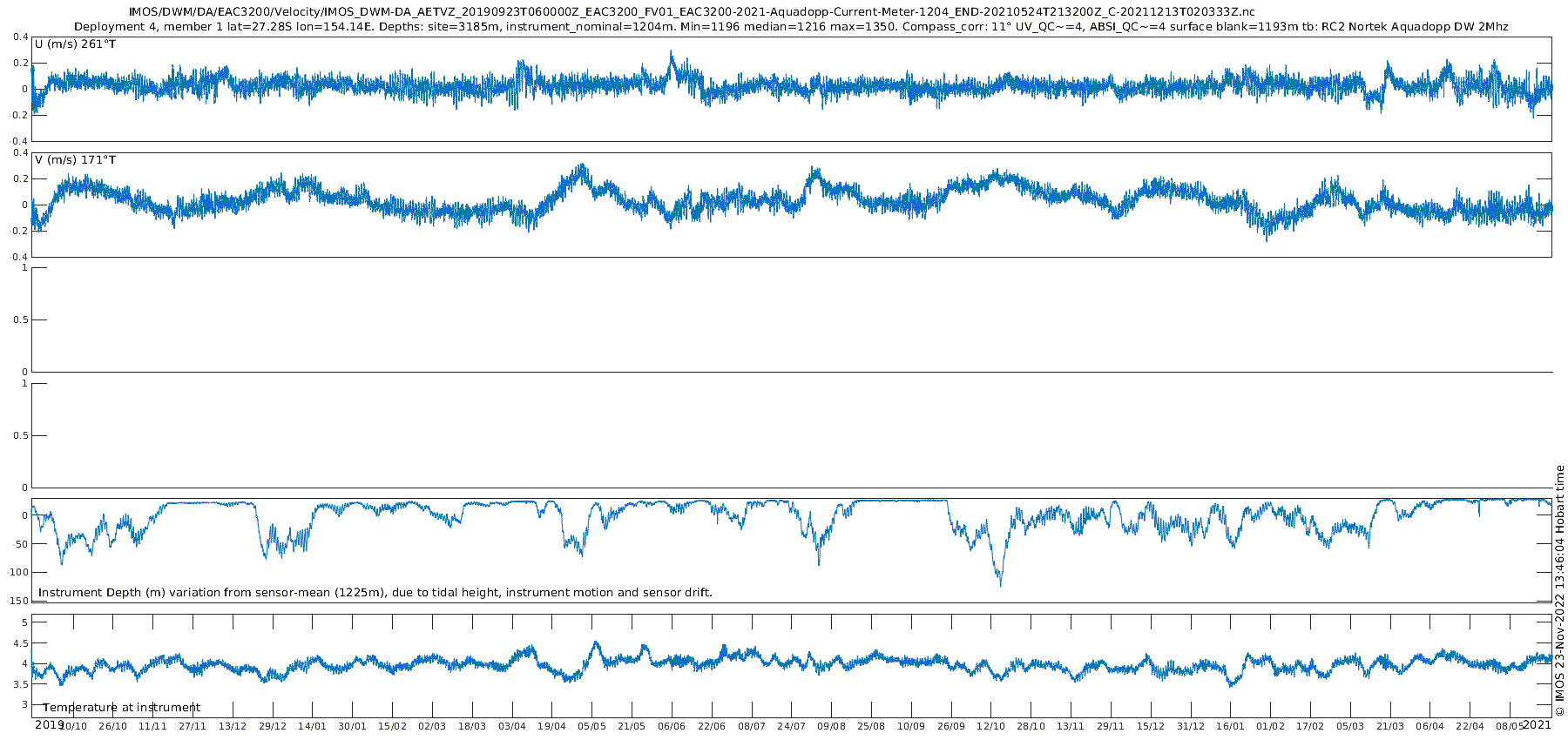Viewport: 1568px width, 740px height.
Task: Select the '12/10' date tick label
Action: point(991,726)
